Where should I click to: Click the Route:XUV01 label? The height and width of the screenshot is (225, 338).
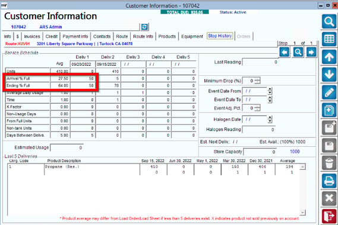click(x=17, y=44)
